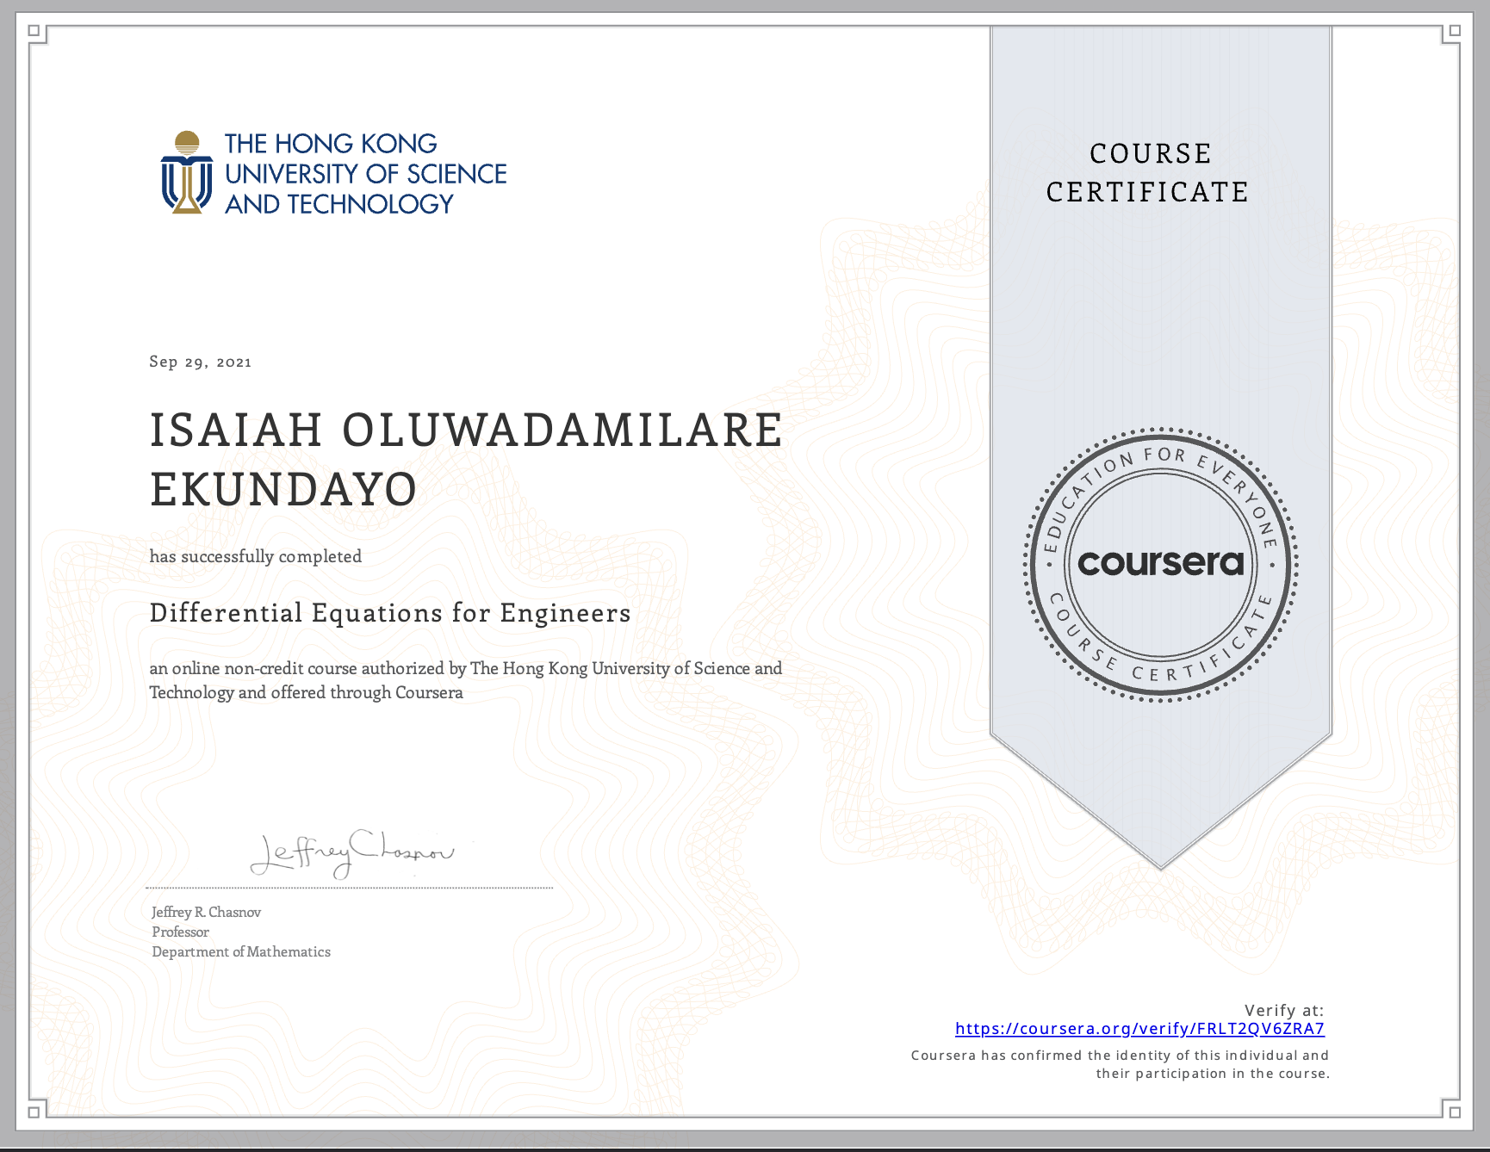
Task: Click the 'COURSE CERTIFICATE' heading
Action: tap(1148, 172)
